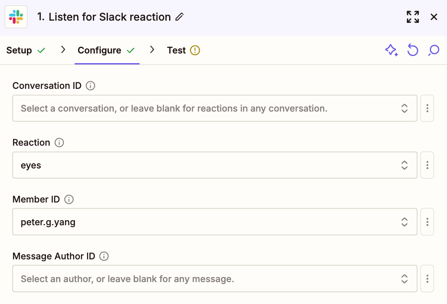Open the Reaction dropdown showing eyes
The height and width of the screenshot is (304, 447).
click(215, 165)
